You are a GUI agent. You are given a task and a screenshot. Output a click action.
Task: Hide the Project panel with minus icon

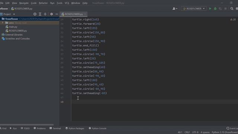57,14
